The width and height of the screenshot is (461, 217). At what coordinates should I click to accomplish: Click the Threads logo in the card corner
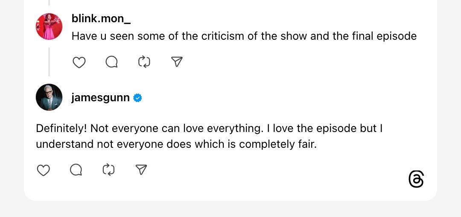point(416,179)
